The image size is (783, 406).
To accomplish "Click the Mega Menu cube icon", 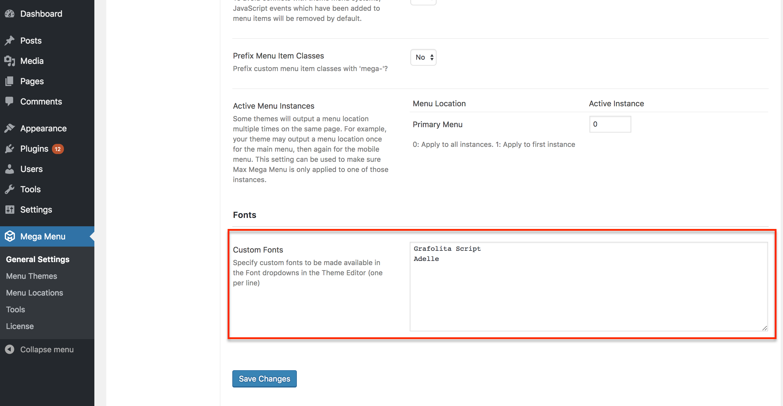I will pyautogui.click(x=10, y=236).
